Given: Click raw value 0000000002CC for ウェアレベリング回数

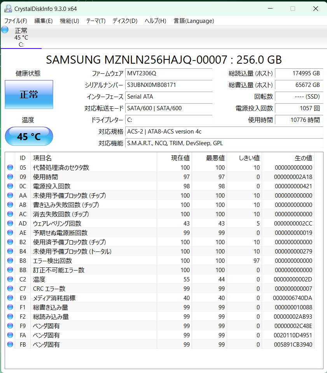Looking at the screenshot, I should pos(293,223).
